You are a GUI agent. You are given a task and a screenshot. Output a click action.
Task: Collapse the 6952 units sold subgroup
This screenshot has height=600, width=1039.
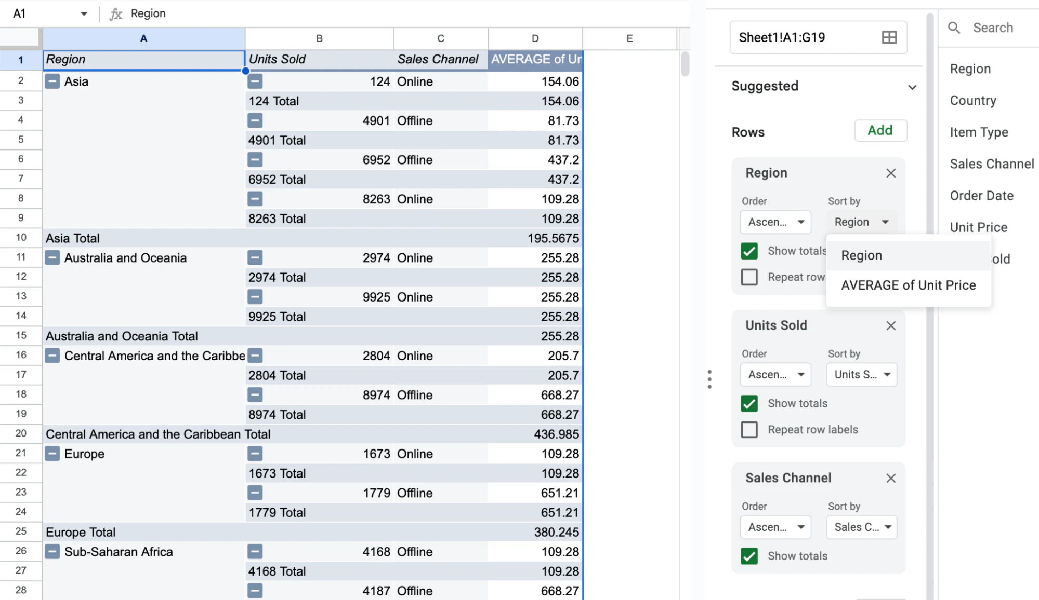click(255, 160)
